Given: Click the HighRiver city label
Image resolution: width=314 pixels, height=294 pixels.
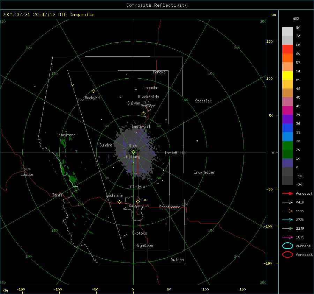Looking at the screenshot, I should point(145,245).
